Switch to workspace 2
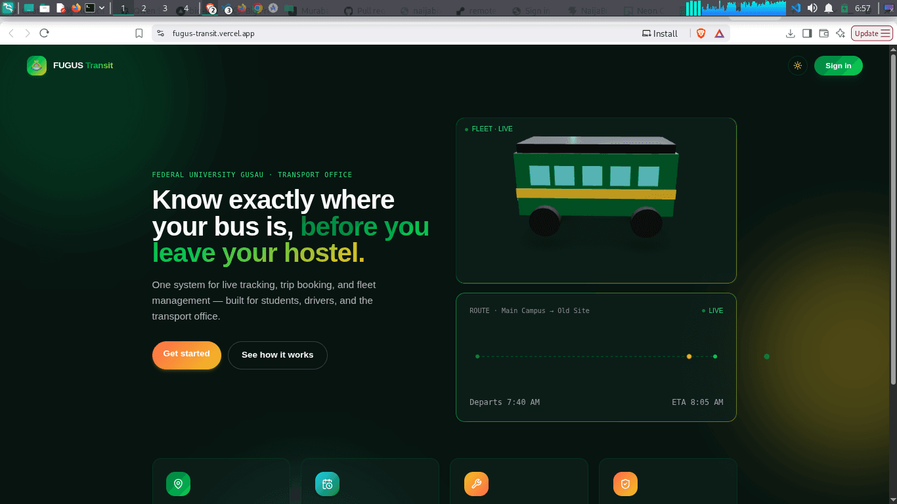This screenshot has height=504, width=897. pos(144,9)
